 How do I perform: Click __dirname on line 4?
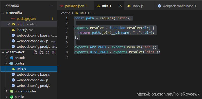click(x=120, y=32)
